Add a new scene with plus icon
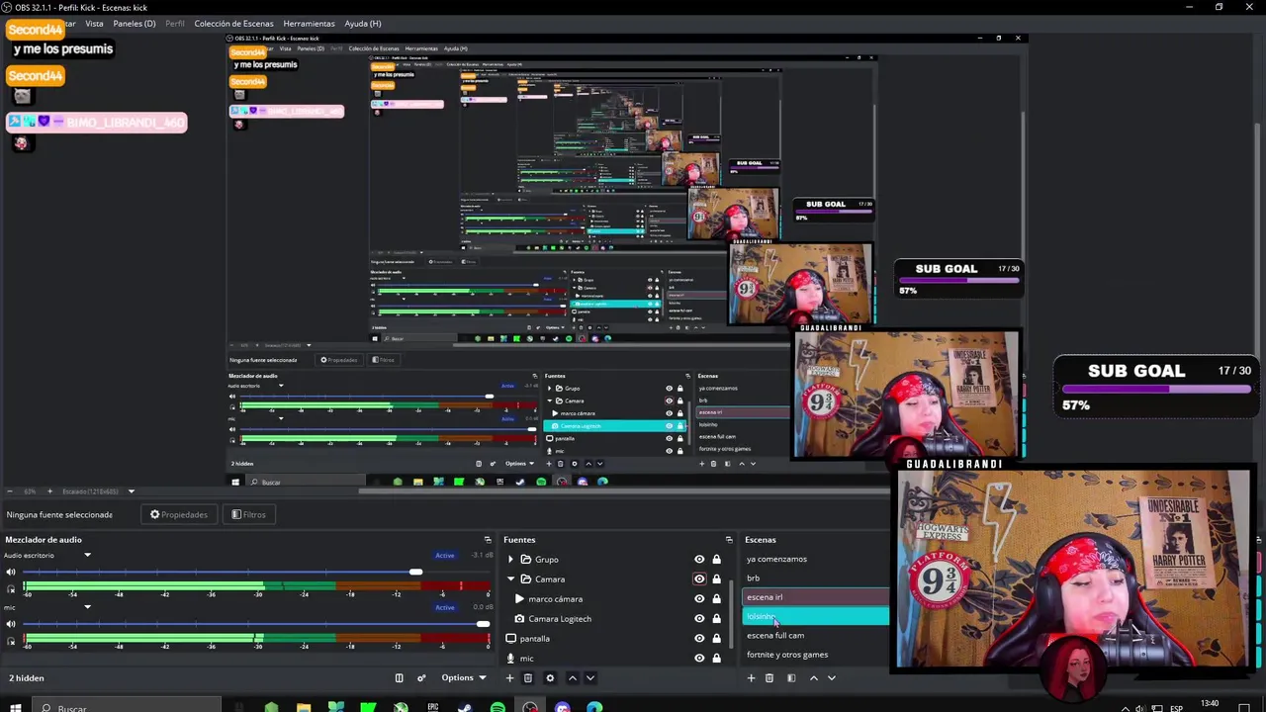The width and height of the screenshot is (1266, 712). tap(751, 678)
